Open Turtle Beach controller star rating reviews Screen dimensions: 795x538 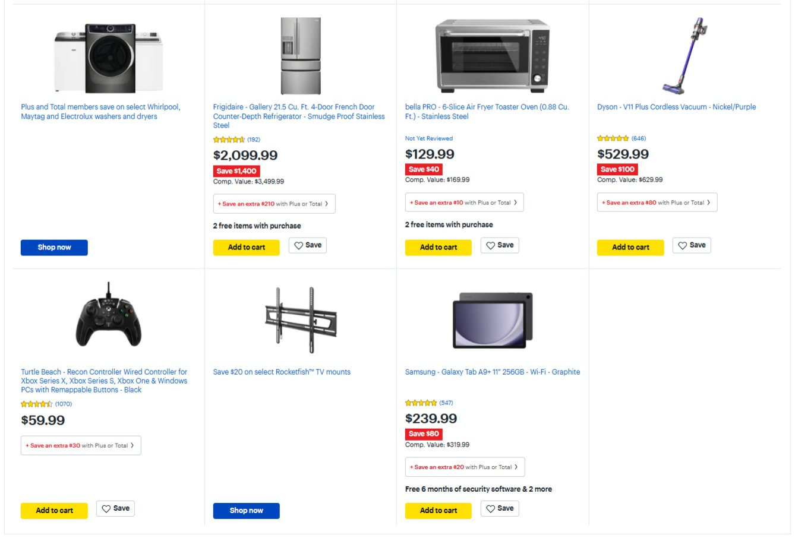coord(46,404)
